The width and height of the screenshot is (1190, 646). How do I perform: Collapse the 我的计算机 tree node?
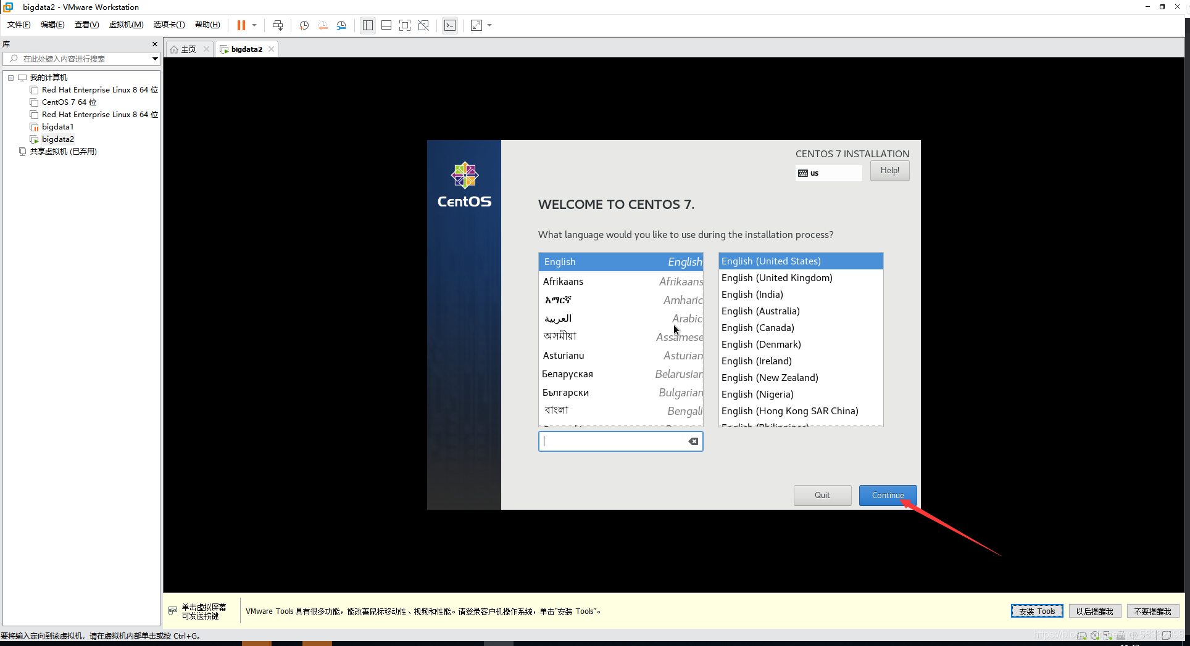[10, 78]
